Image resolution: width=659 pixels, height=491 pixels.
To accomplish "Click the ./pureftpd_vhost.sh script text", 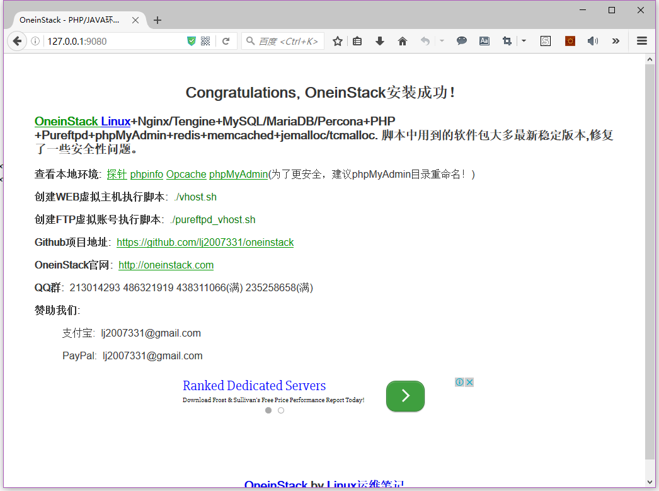I will [213, 219].
